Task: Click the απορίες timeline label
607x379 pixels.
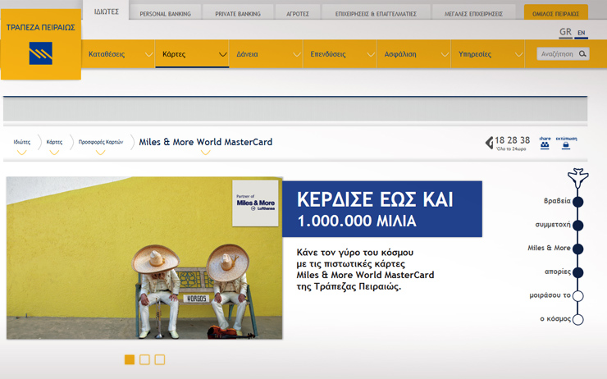Action: 558,272
